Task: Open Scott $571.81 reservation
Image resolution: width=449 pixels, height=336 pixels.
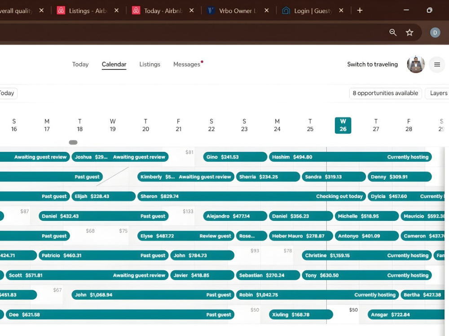Action: (87, 276)
